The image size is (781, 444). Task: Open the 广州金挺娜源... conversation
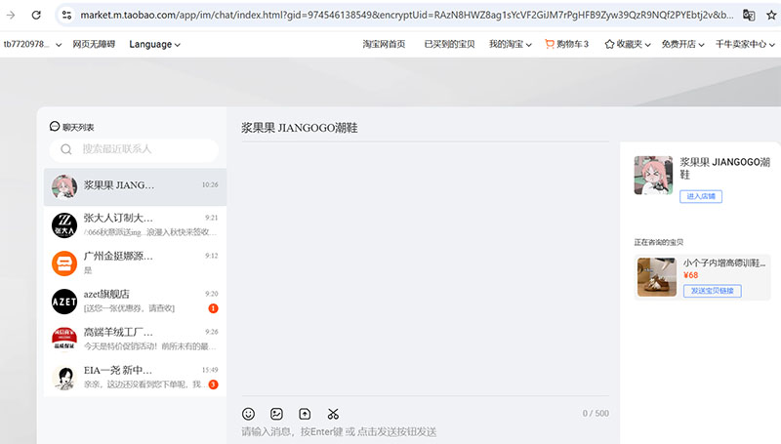(x=135, y=262)
